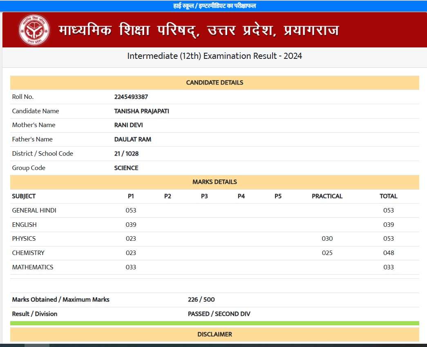The width and height of the screenshot is (427, 347).
Task: Select the roll number 2245493387
Action: tap(131, 97)
